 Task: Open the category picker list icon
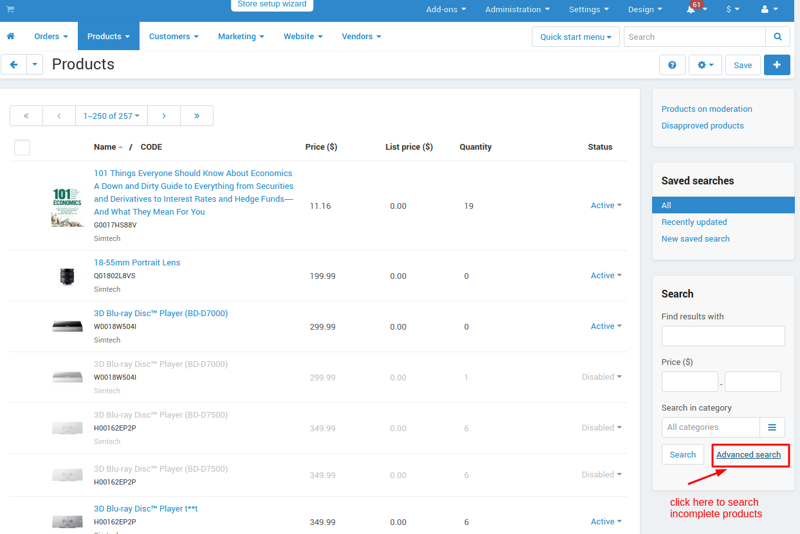[772, 427]
